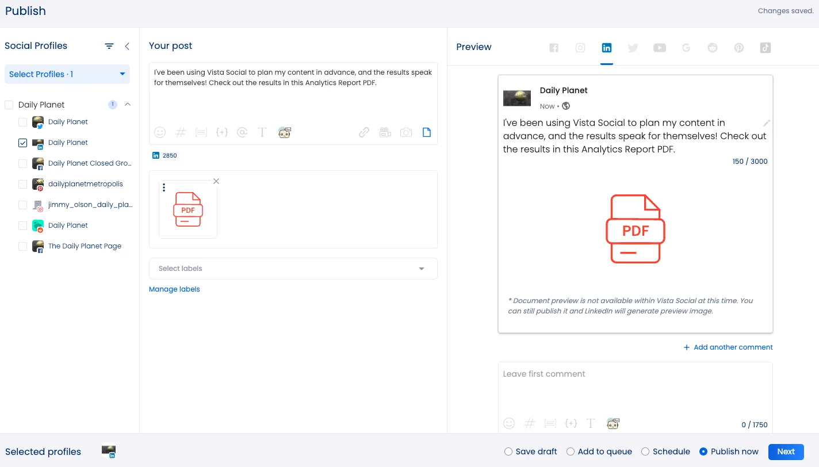Insert a mention using the @ icon
This screenshot has height=467, width=819.
click(242, 132)
